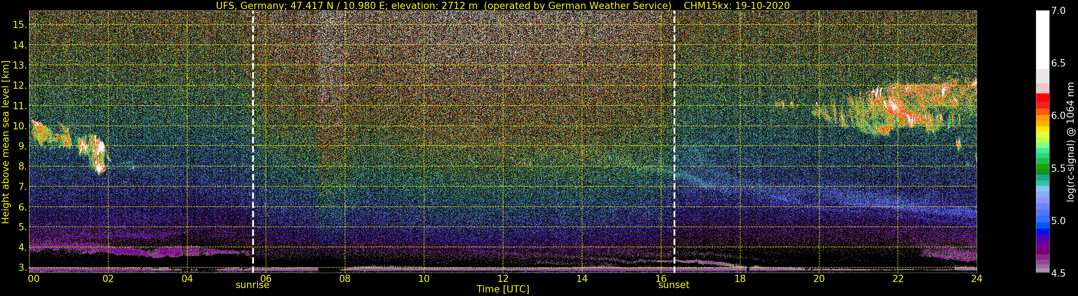Click the '10' time axis tick label
Screen dimensions: 1078x296
(x=424, y=278)
